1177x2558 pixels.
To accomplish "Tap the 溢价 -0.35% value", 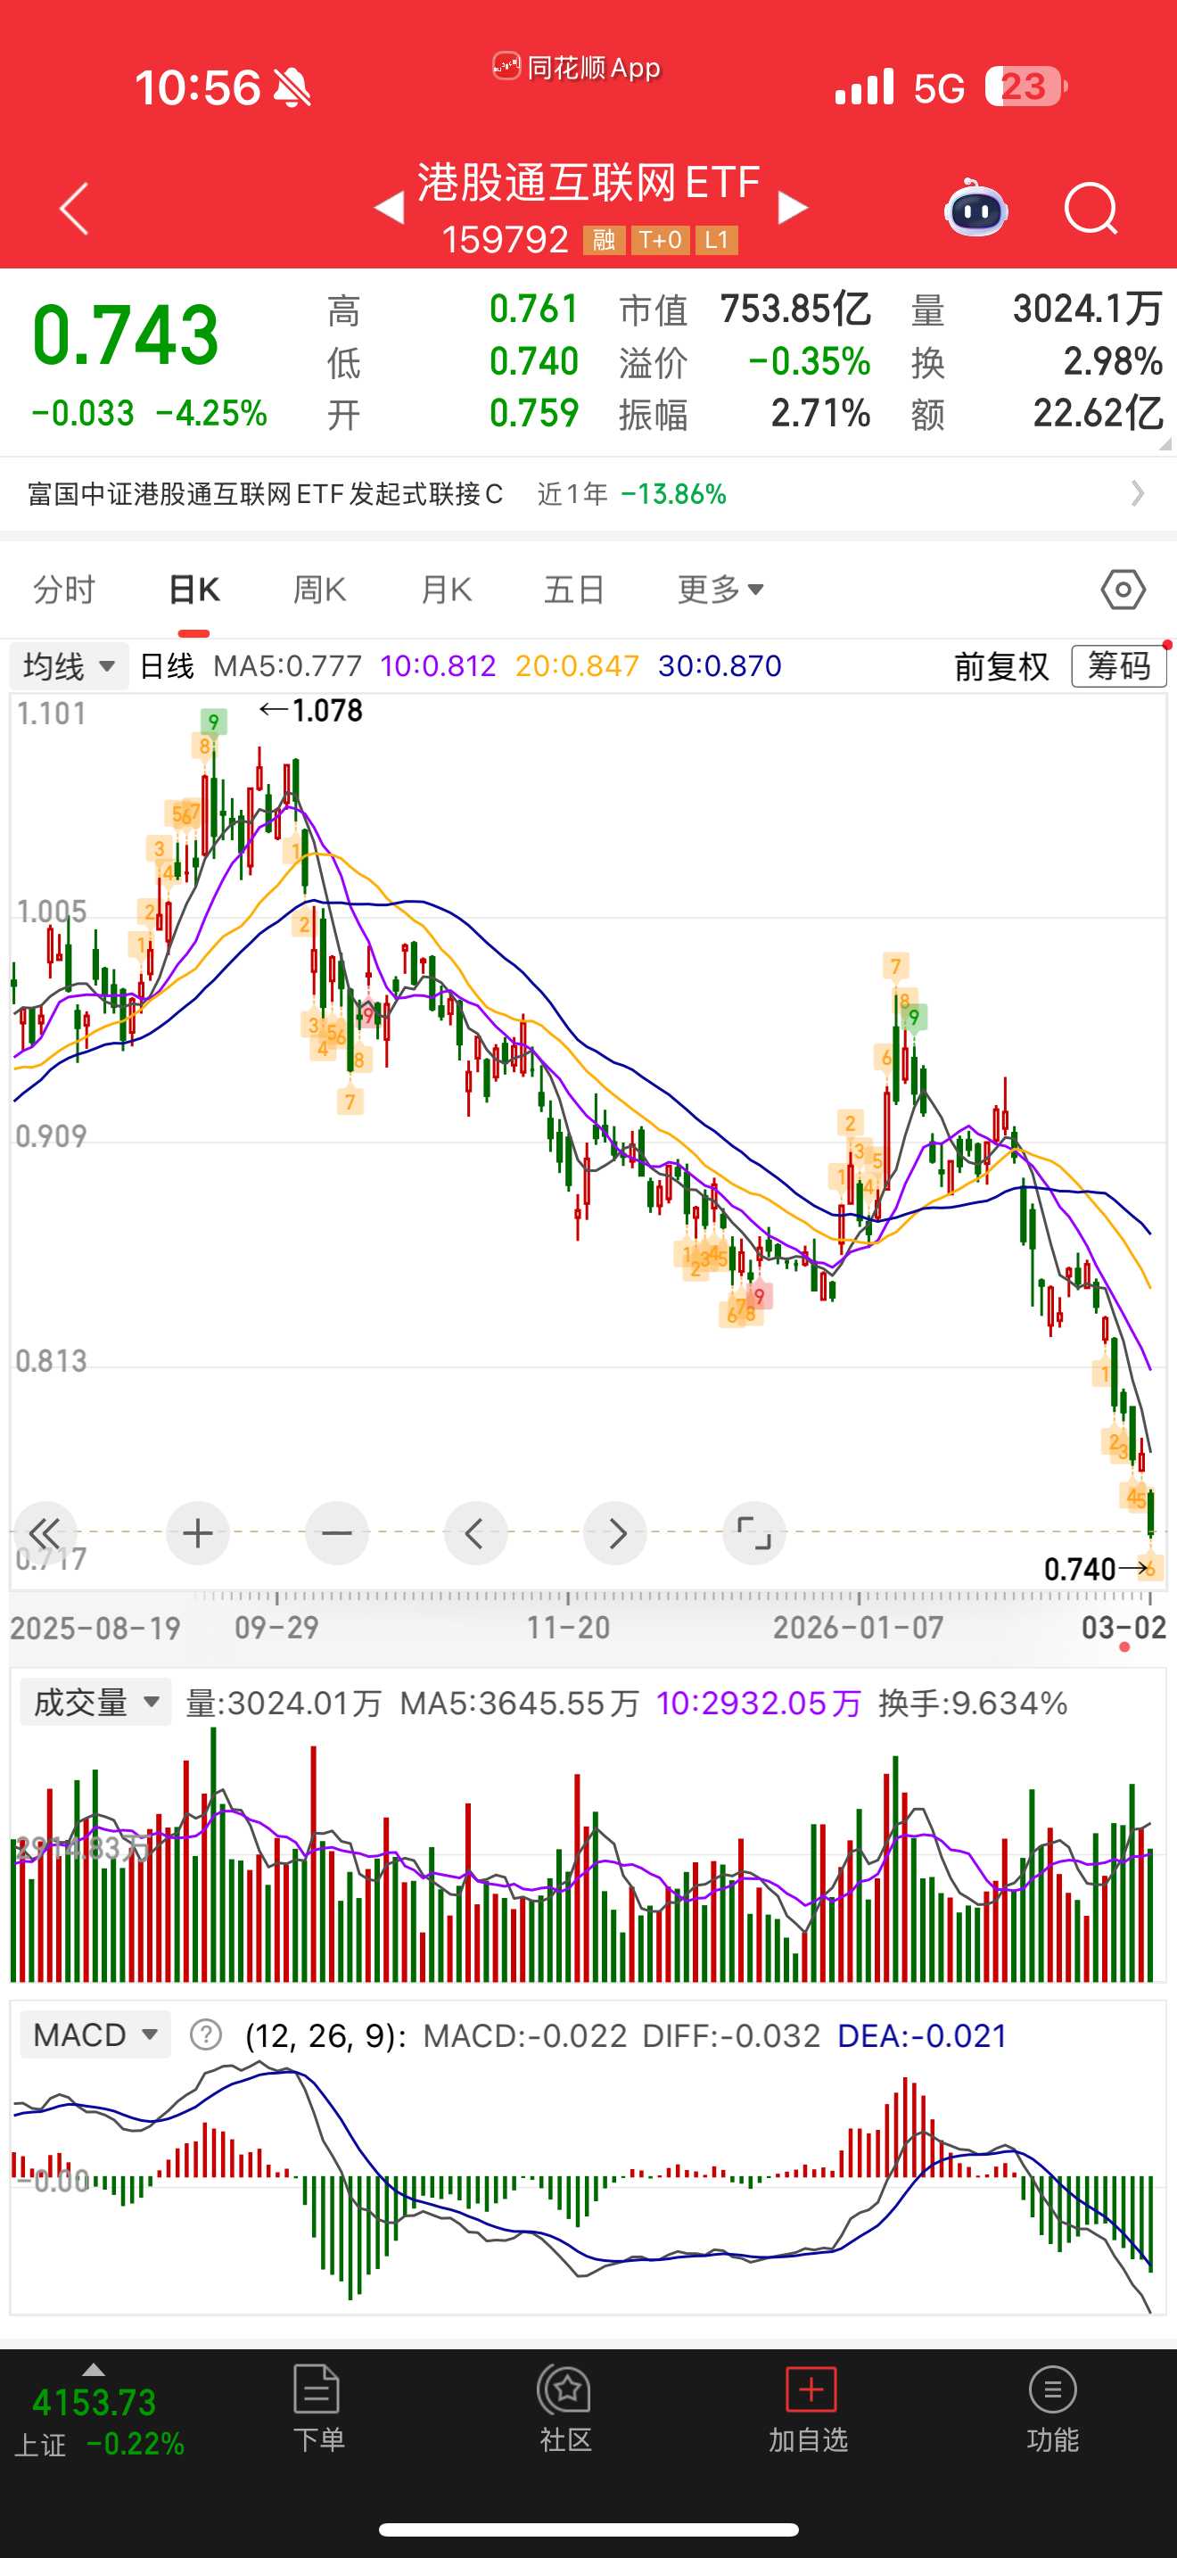I will [x=809, y=361].
